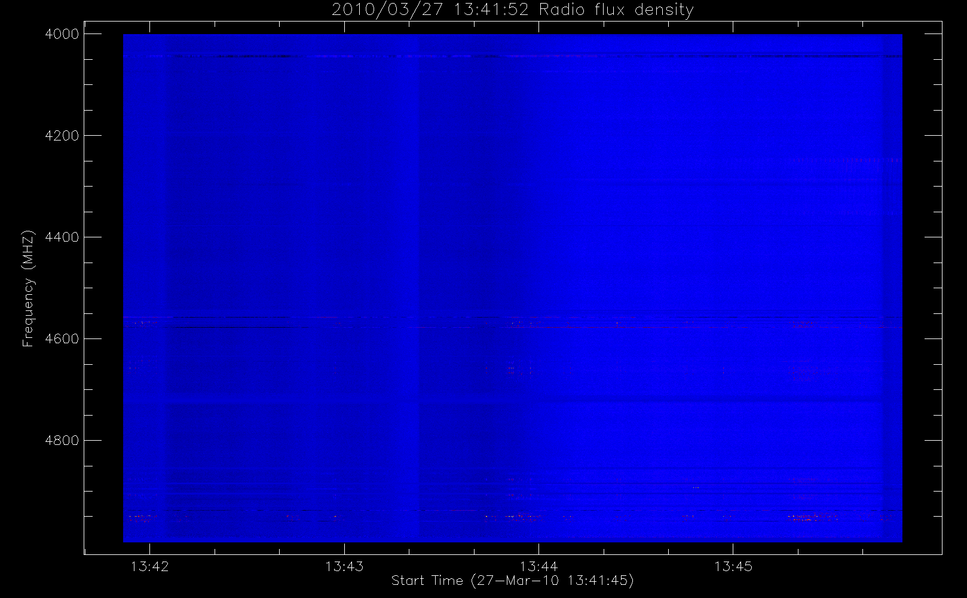Click the 13:45 time axis label

[733, 566]
